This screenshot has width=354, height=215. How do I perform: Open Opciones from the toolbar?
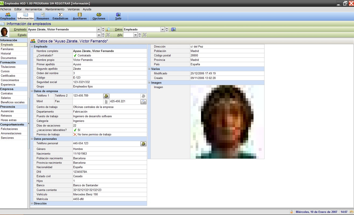tap(99, 16)
